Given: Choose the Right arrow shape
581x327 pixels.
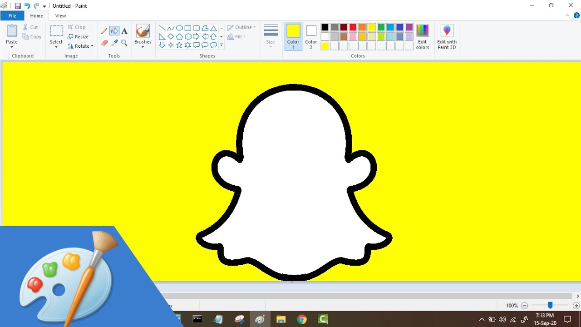Looking at the screenshot, I should tap(197, 36).
